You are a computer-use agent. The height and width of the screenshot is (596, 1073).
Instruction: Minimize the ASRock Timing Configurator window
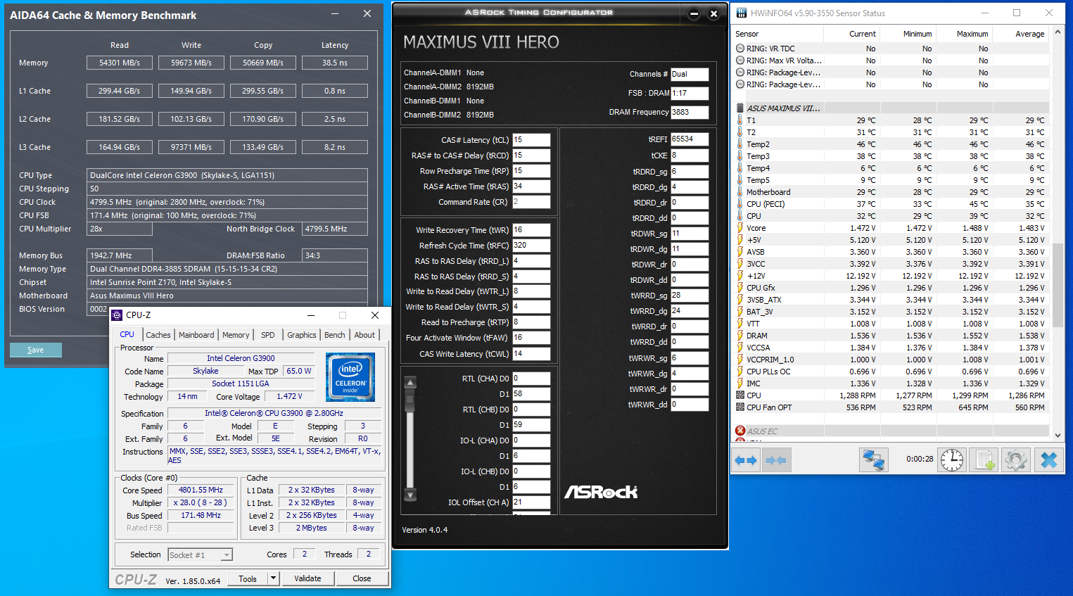pos(694,13)
